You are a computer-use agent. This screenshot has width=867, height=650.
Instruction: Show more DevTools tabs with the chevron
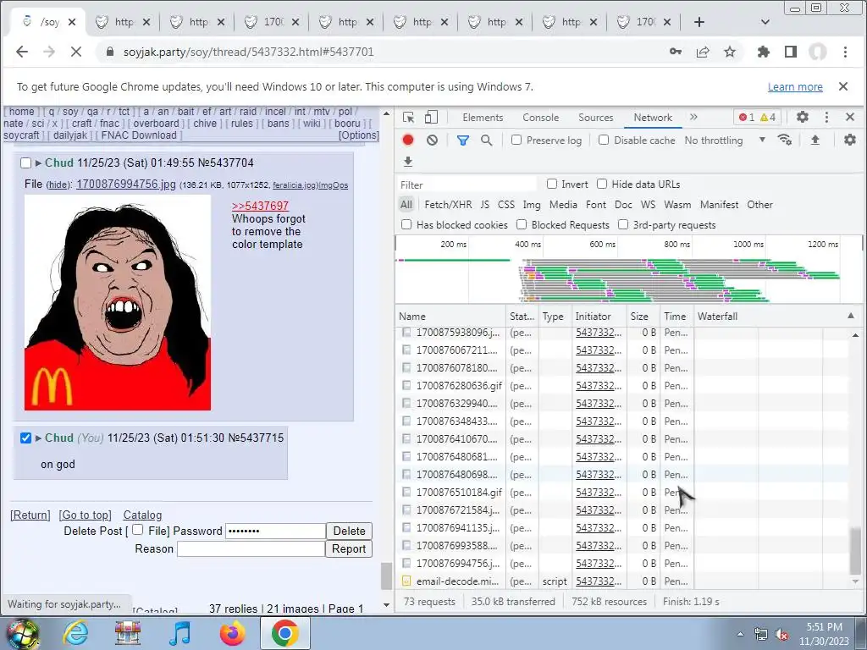click(693, 117)
